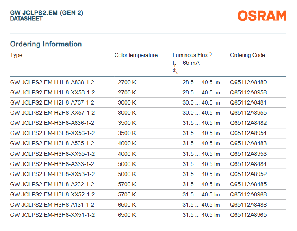The image size is (297, 231).
Task: Select type GW JCLPS2.EM-H3H8-A333-1-2
Action: (52, 163)
